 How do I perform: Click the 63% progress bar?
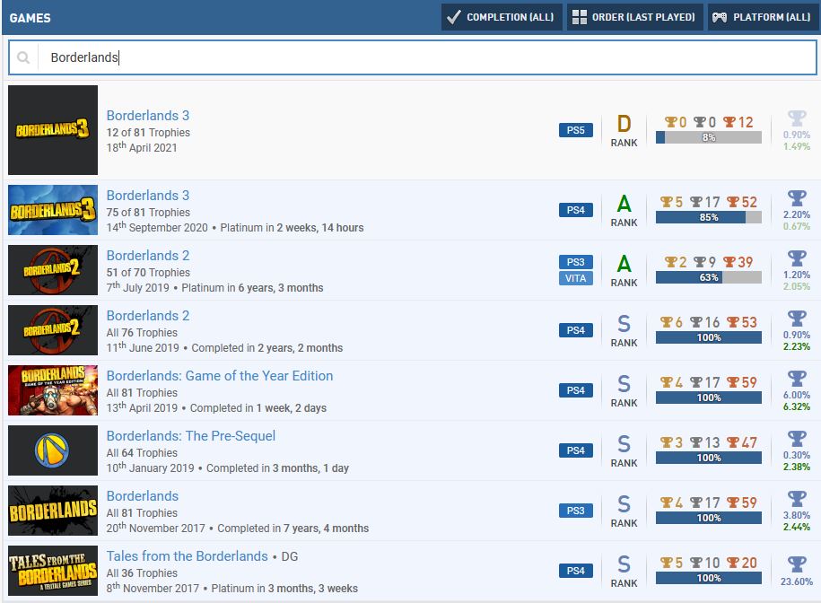click(709, 277)
